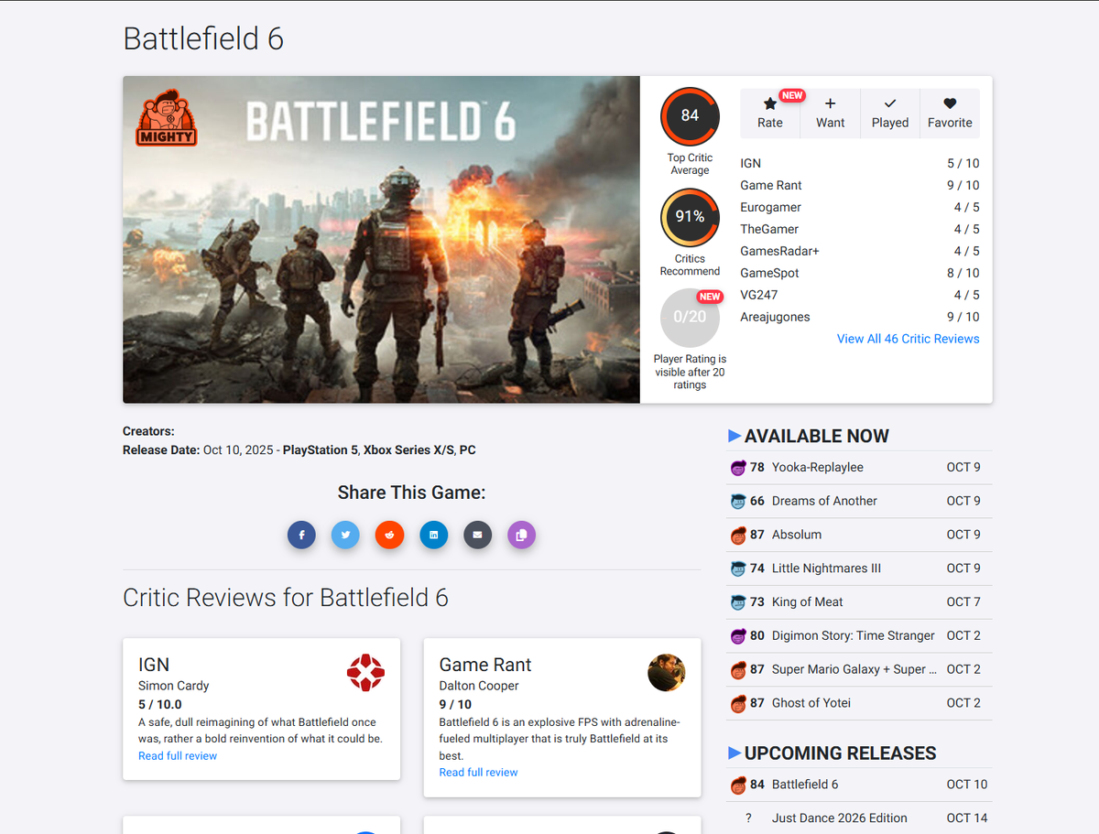Click the 0/20 Player Rating circle
The width and height of the screenshot is (1099, 834).
(x=690, y=317)
